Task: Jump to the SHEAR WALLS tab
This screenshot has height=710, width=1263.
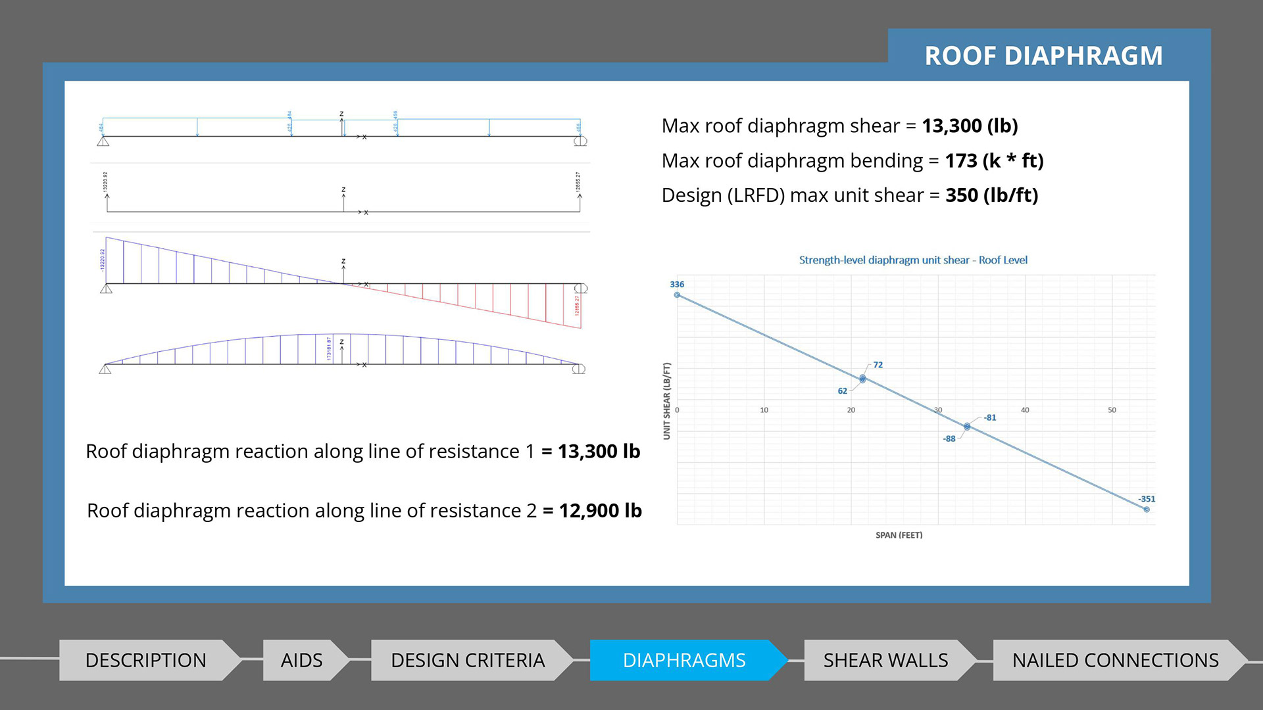Action: [885, 660]
